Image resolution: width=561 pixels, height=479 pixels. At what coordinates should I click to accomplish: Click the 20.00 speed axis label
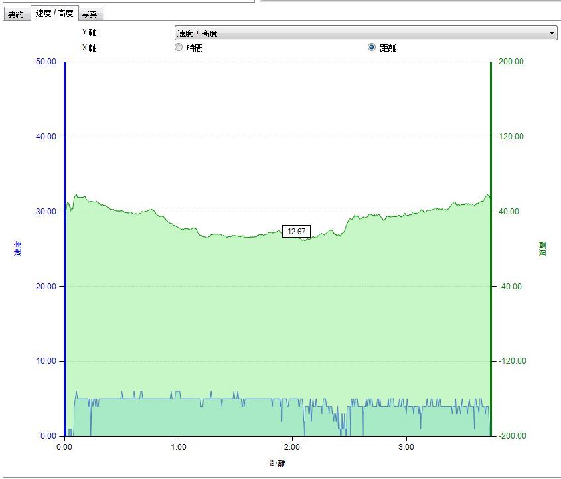(46, 287)
